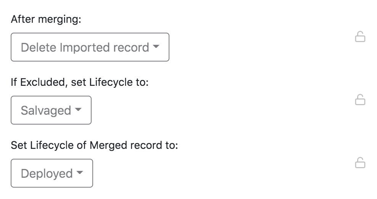Click the Delete Imported record text
The height and width of the screenshot is (199, 377).
pyautogui.click(x=85, y=47)
